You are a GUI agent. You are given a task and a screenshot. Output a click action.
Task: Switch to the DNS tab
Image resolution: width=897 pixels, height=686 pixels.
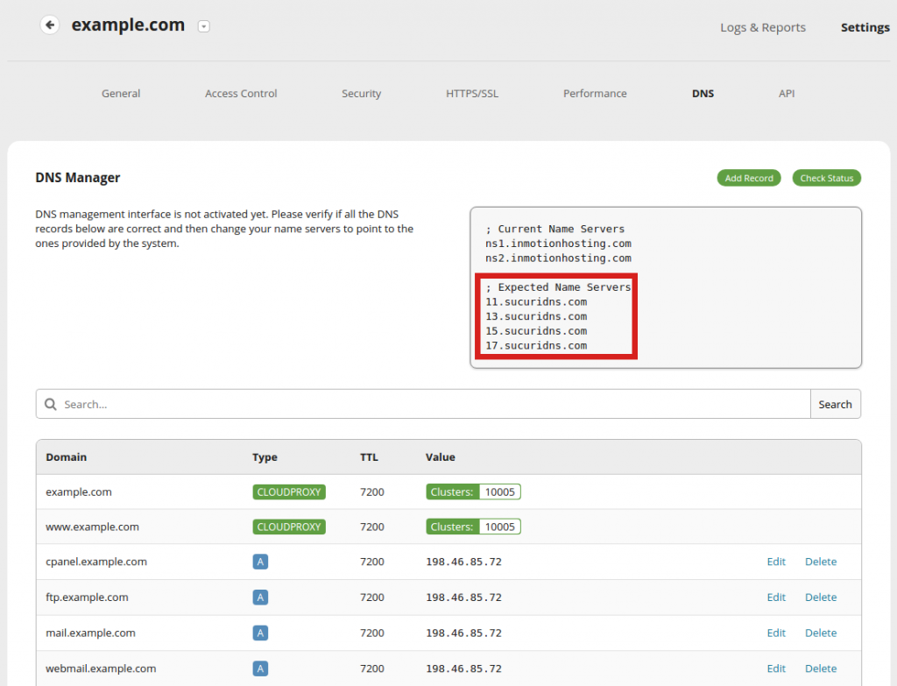(x=703, y=93)
